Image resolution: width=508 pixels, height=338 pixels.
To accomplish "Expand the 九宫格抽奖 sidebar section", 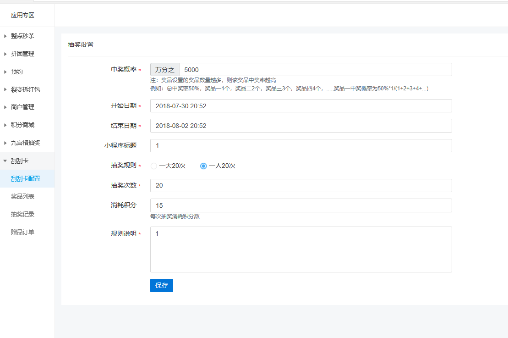I will coord(25,143).
